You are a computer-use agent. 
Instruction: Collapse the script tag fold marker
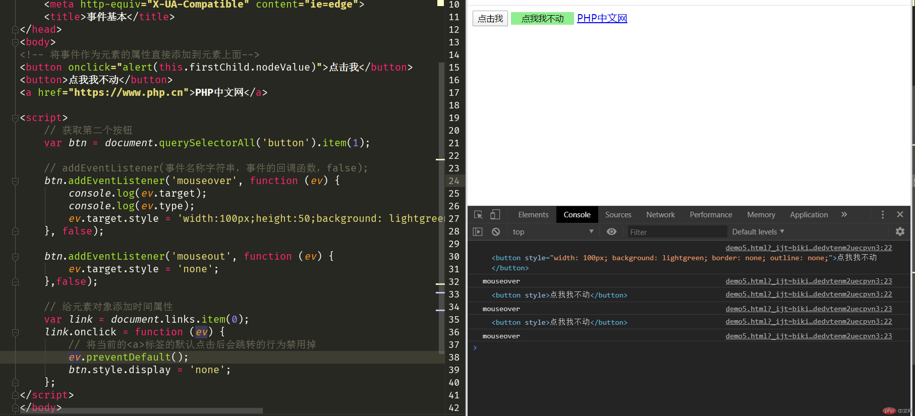tap(15, 117)
